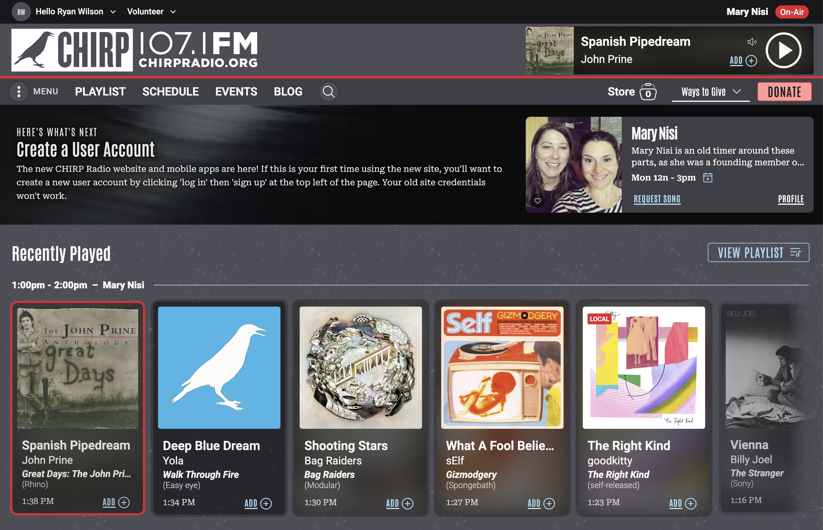Click the Deep Blue Dream song title

pyautogui.click(x=211, y=446)
